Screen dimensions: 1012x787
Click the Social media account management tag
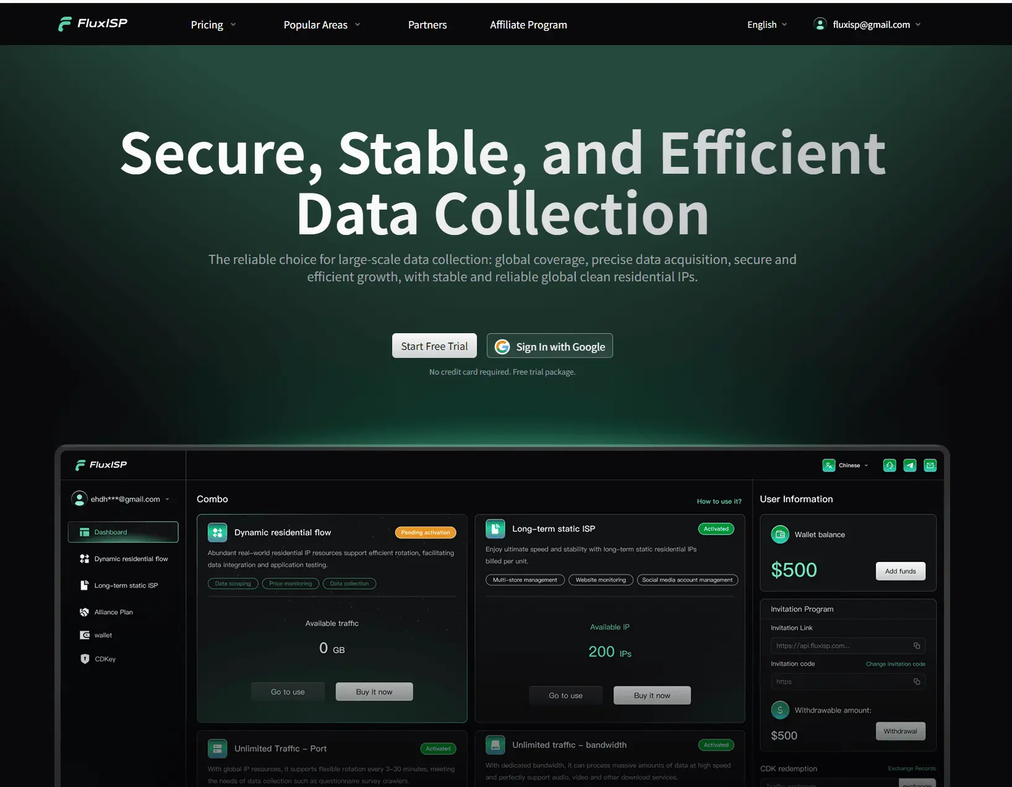click(x=687, y=580)
